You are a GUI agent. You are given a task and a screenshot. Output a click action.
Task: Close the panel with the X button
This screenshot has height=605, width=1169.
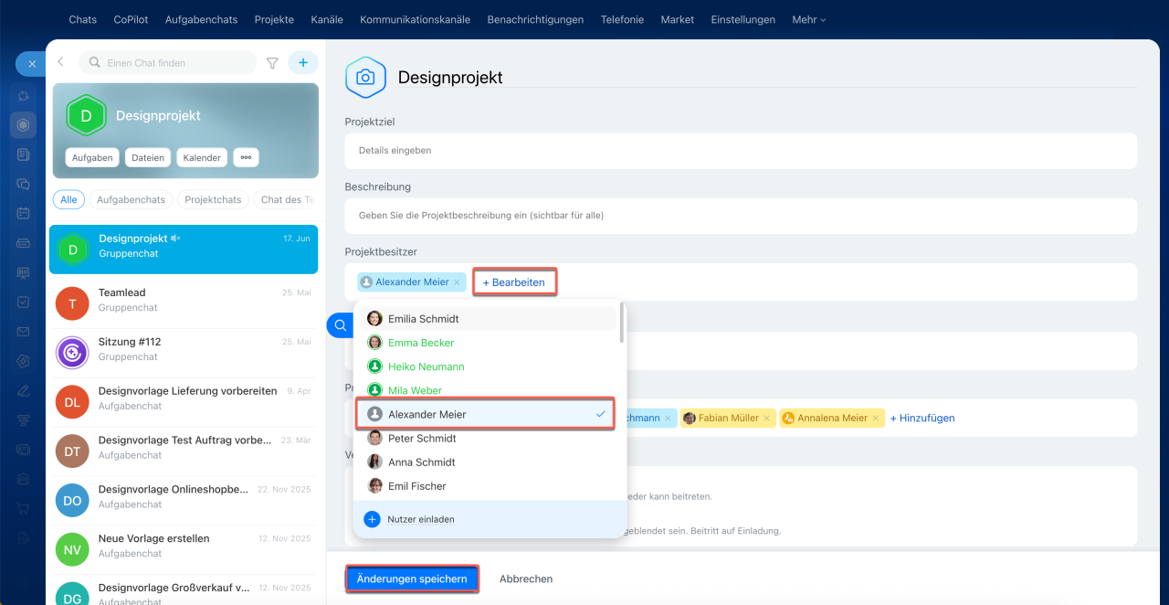coord(31,64)
